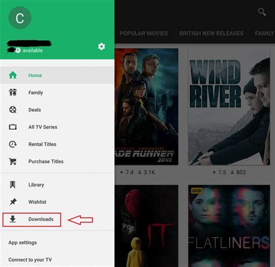Open the Family menu entry
Screen dimensions: 275x267
pos(57,92)
